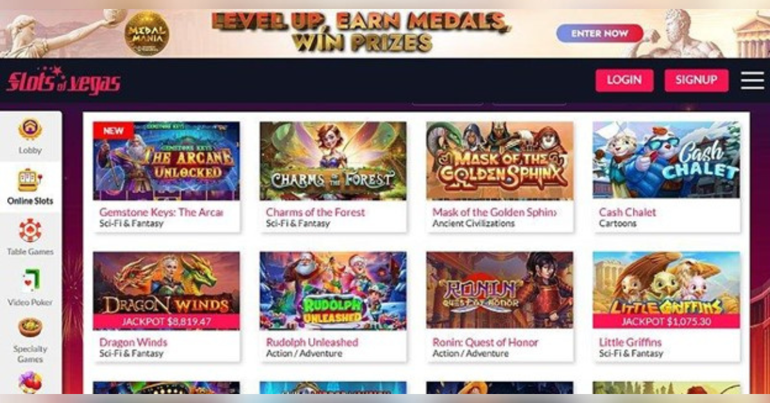Click Enter Now on the promo banner
This screenshot has height=403, width=770.
(600, 33)
